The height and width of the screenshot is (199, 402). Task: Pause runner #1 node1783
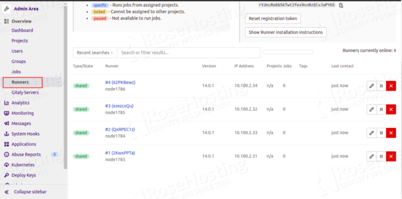point(381,157)
